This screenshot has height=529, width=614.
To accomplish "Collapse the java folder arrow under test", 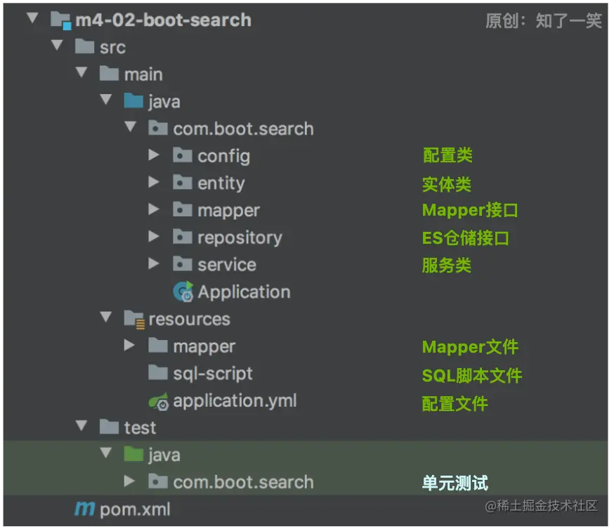I will [106, 452].
